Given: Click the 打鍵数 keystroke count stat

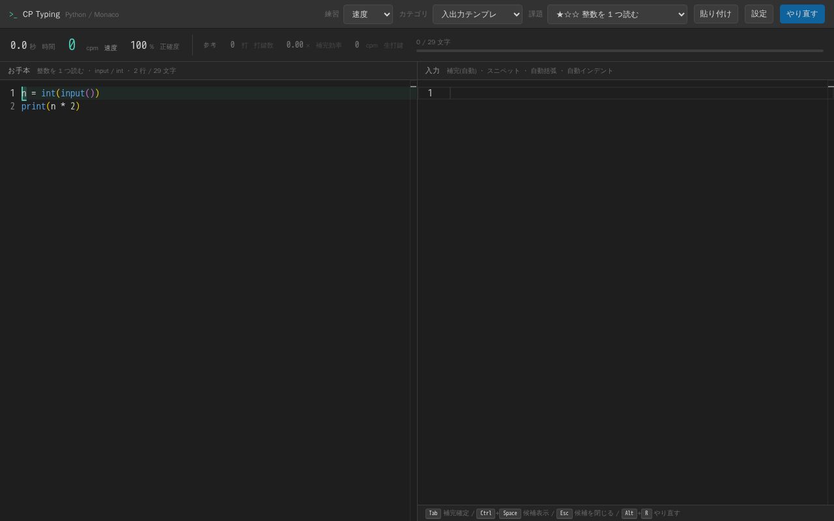Looking at the screenshot, I should coord(252,45).
